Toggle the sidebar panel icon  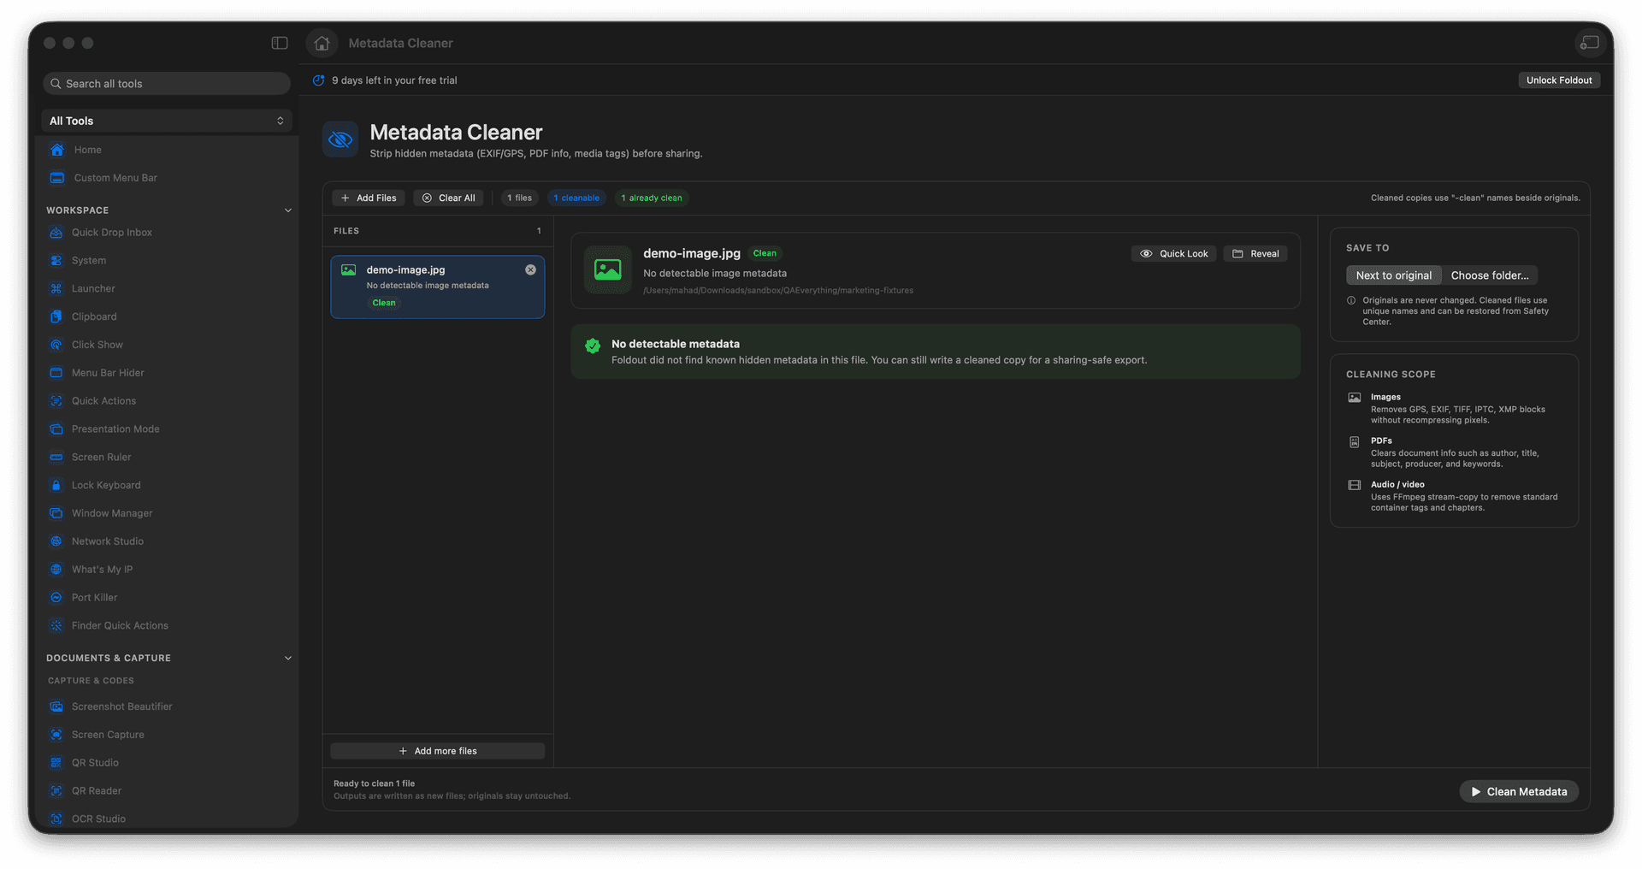tap(280, 43)
